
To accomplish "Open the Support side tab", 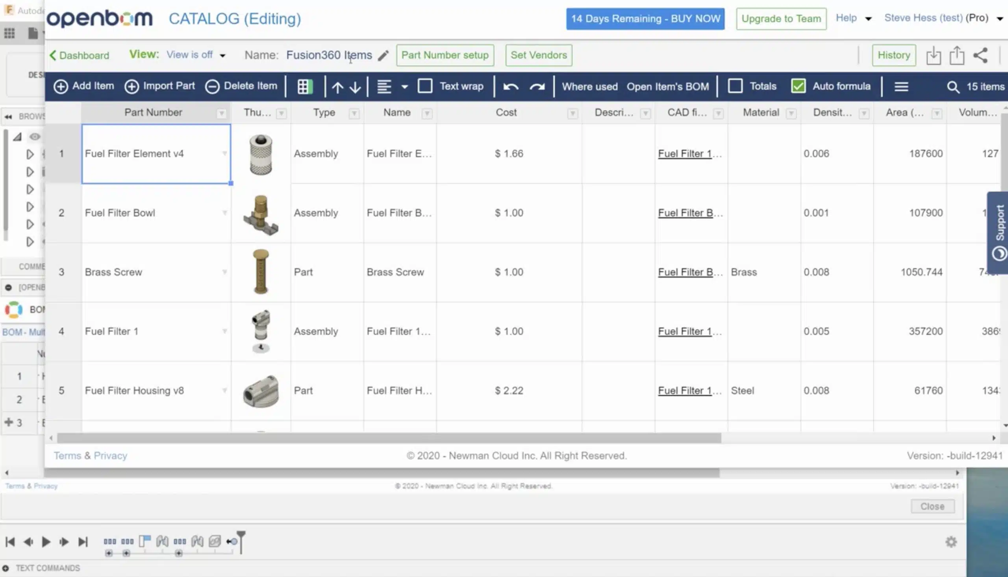I will (x=998, y=233).
